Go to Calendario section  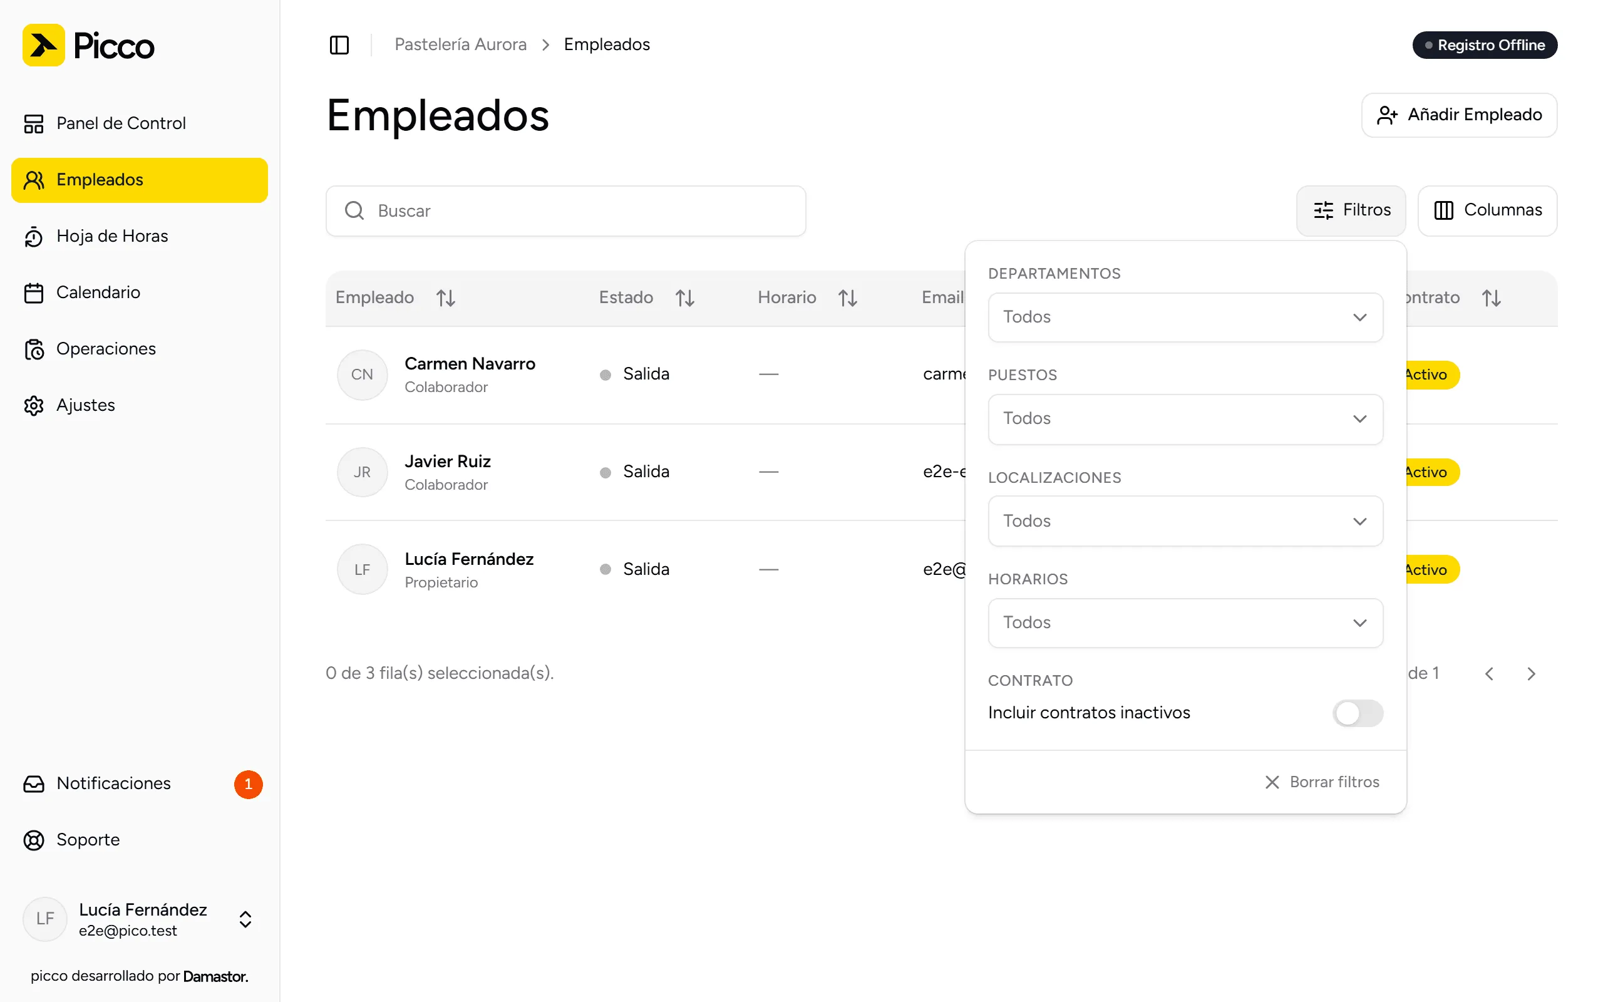point(139,293)
